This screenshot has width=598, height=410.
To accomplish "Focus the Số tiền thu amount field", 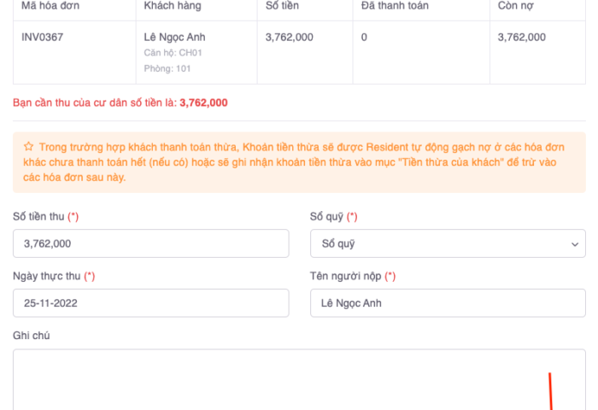I will (x=151, y=243).
